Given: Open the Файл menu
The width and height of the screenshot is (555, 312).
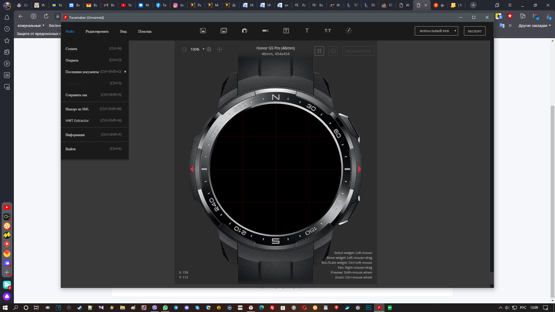Looking at the screenshot, I should (x=70, y=31).
